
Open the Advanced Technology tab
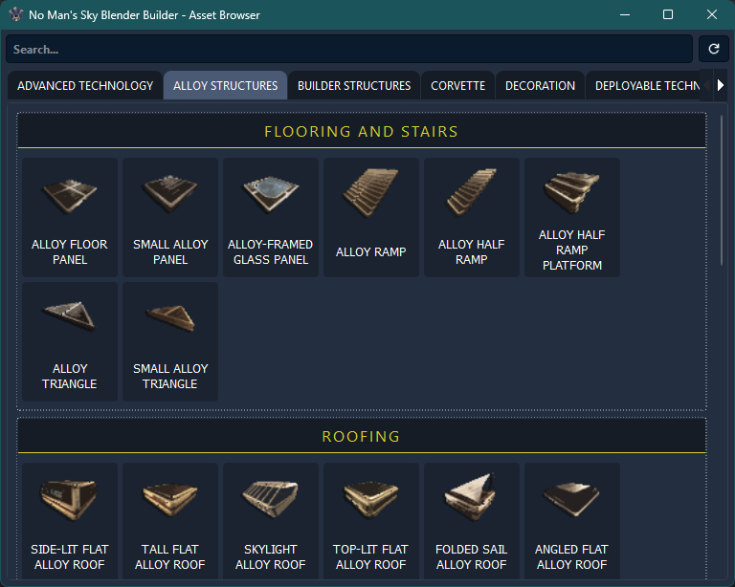click(85, 86)
